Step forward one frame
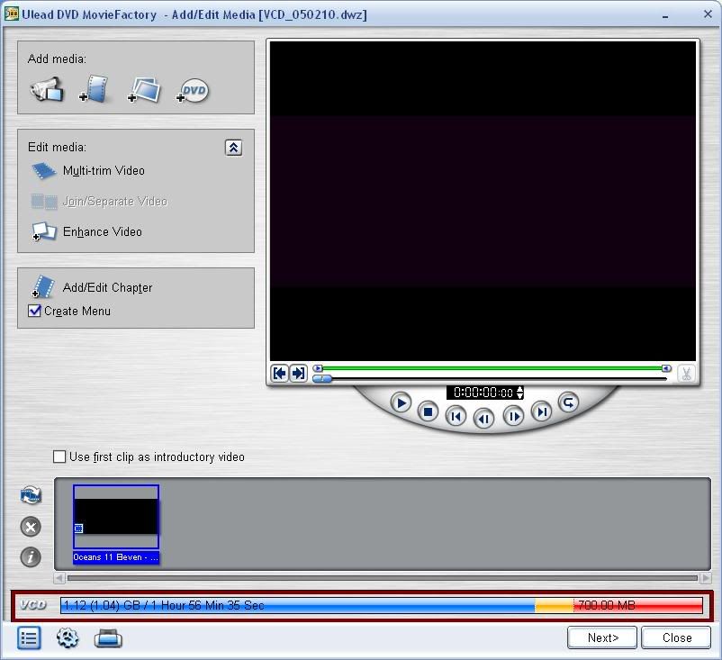The width and height of the screenshot is (722, 660). (513, 416)
